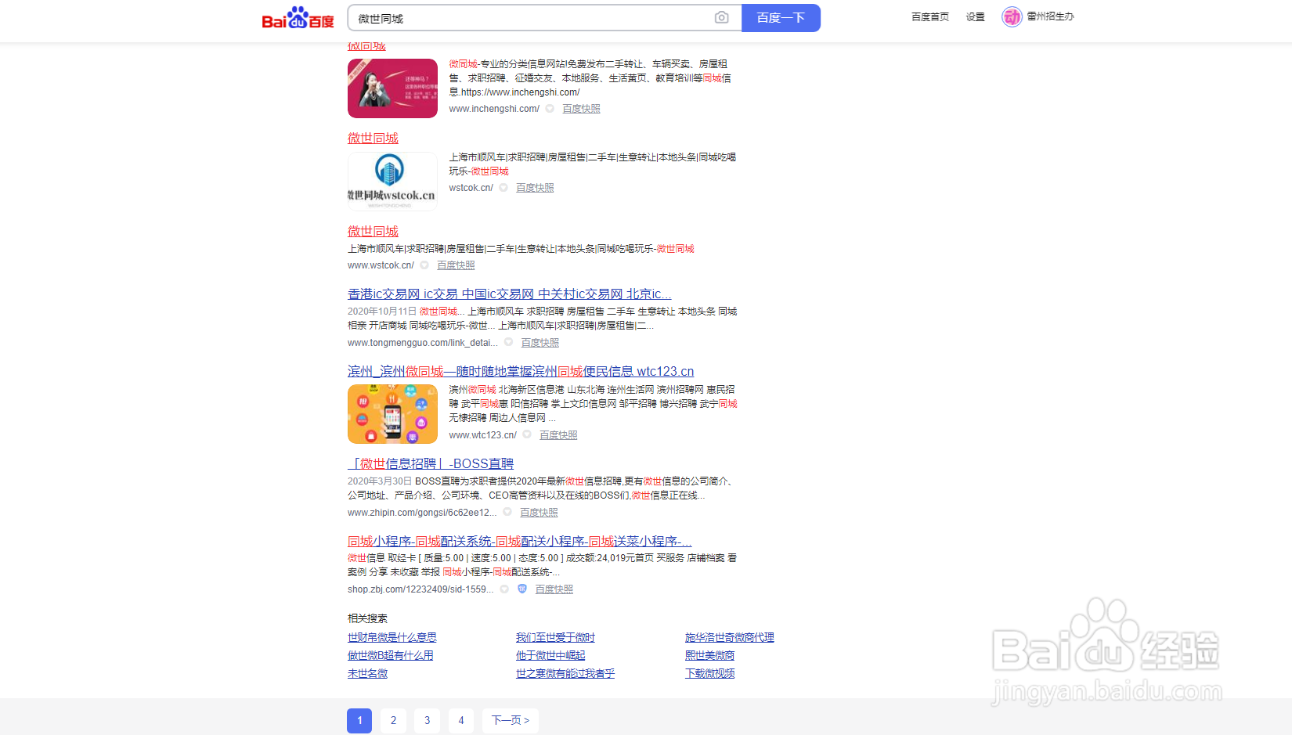Click the circle icon beside www.zhipin.com

tap(507, 512)
